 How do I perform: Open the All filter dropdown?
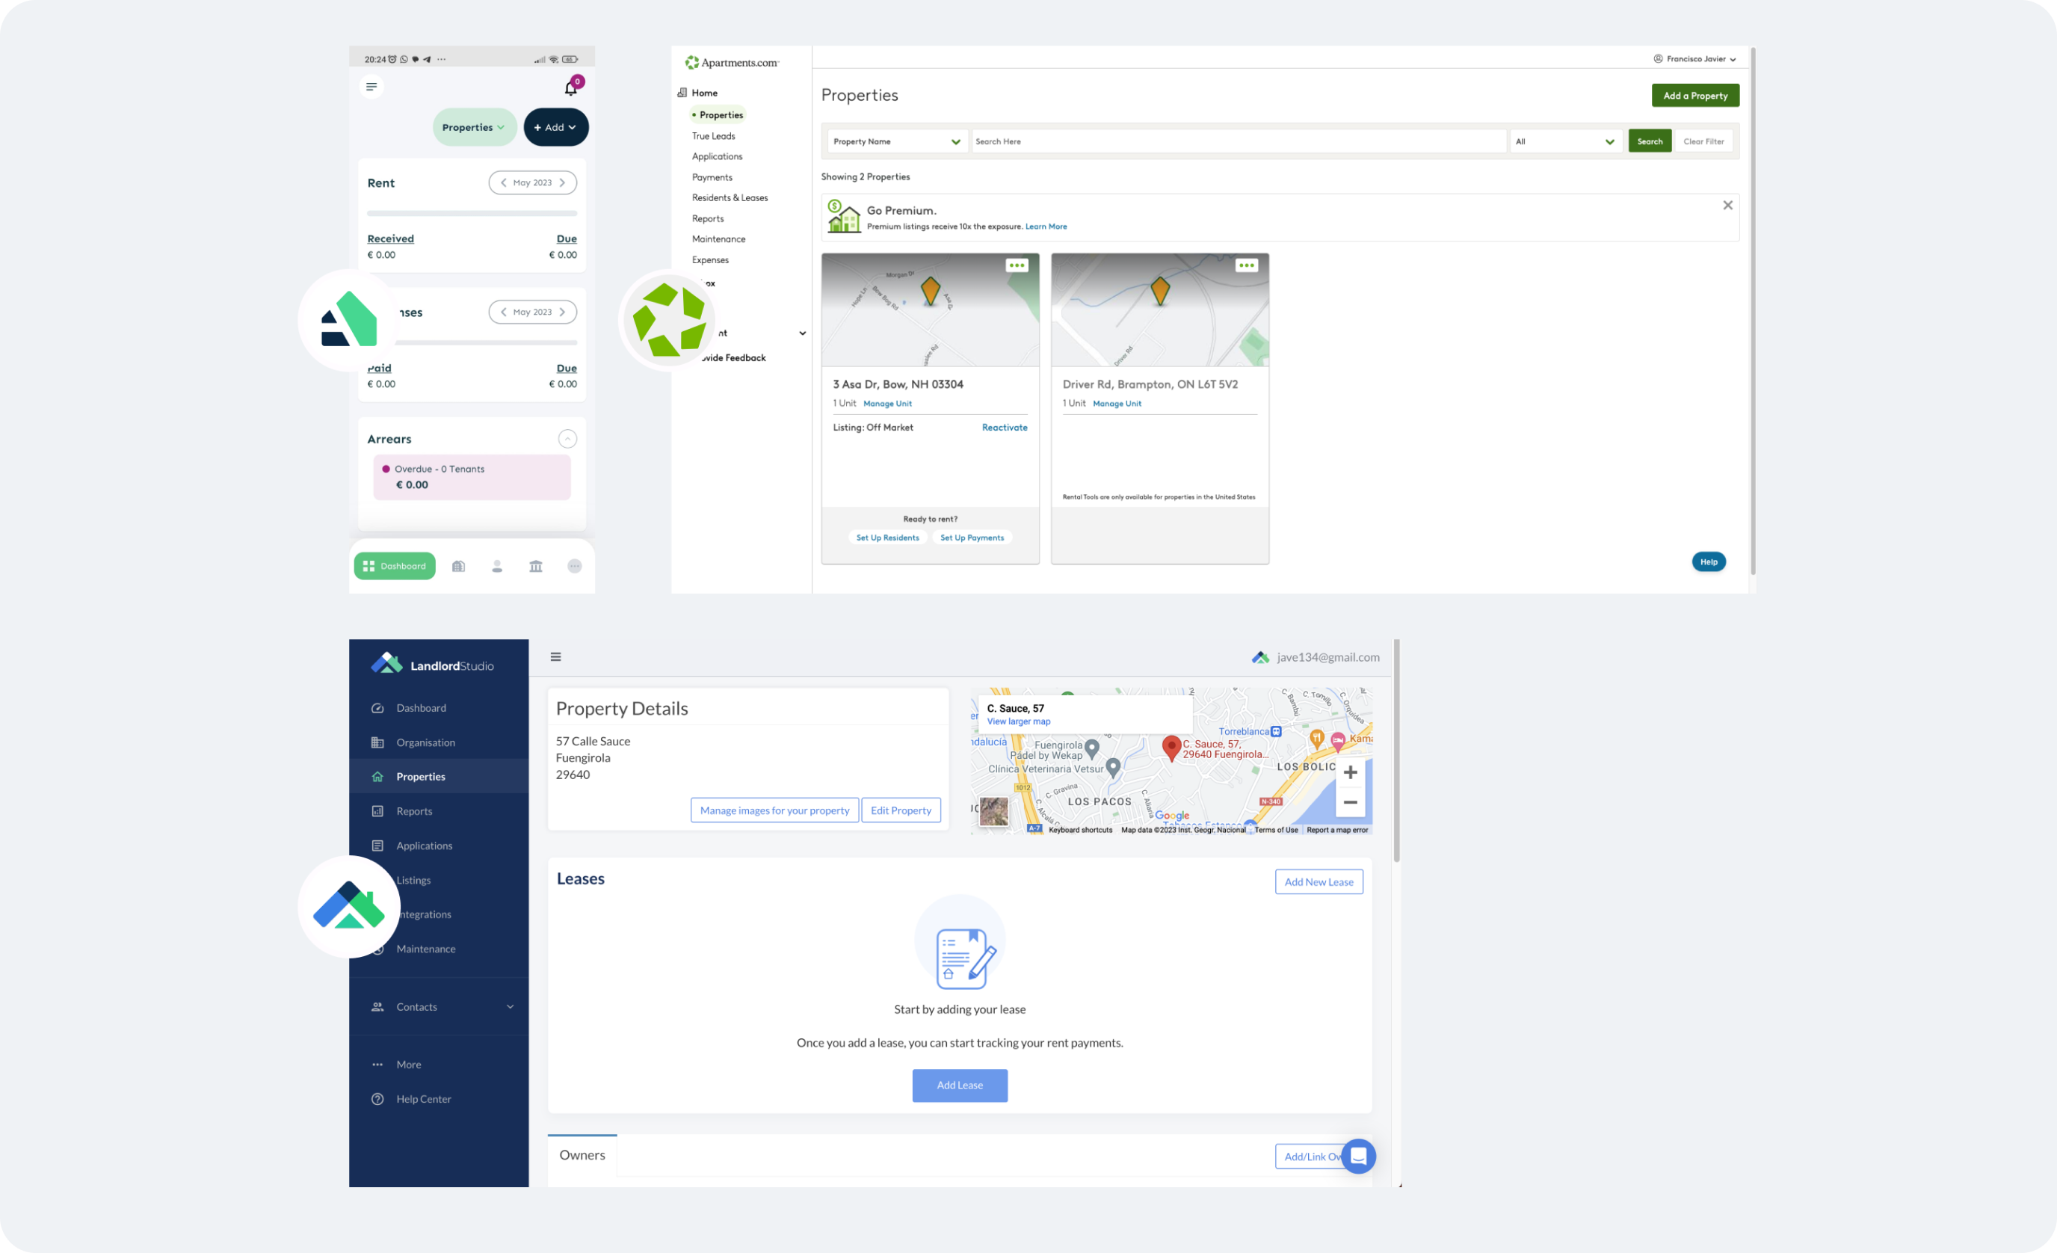point(1565,142)
